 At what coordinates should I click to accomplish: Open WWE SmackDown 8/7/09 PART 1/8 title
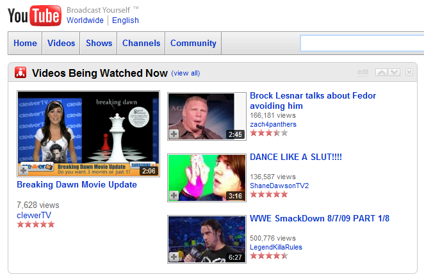tap(320, 218)
